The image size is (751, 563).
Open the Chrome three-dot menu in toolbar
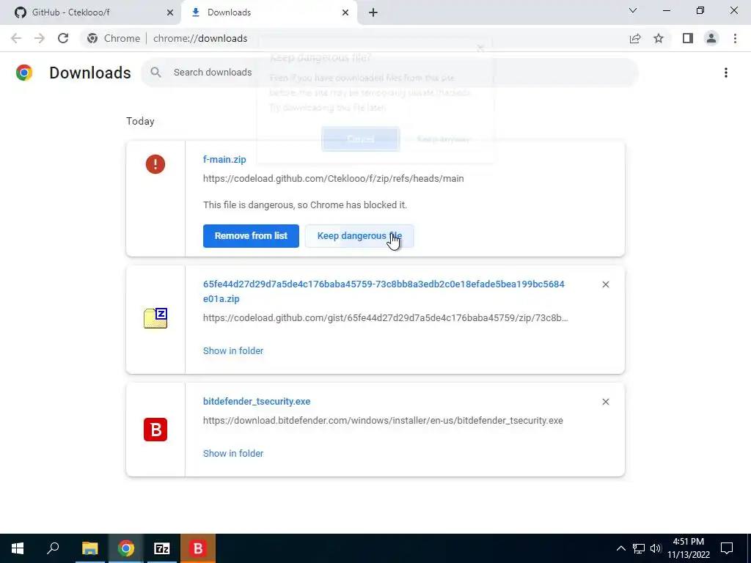735,38
